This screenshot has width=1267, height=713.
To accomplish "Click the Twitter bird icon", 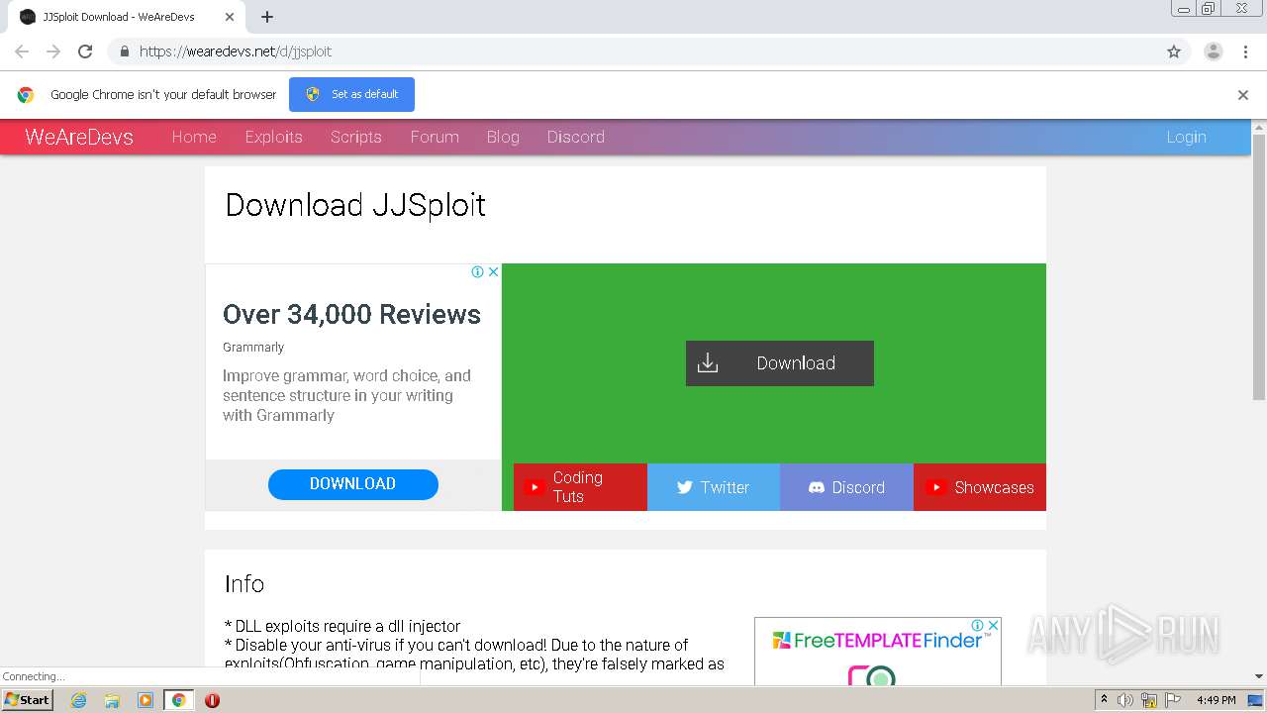I will pos(684,487).
